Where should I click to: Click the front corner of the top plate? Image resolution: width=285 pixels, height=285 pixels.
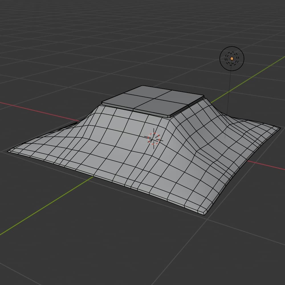pyautogui.click(x=168, y=117)
